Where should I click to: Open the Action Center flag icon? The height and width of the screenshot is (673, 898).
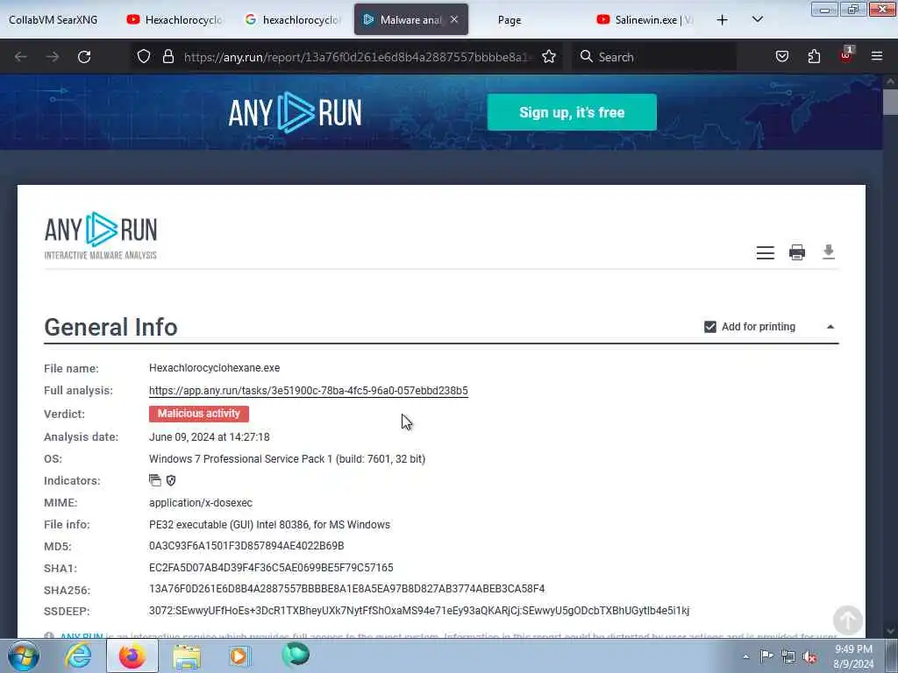[766, 656]
